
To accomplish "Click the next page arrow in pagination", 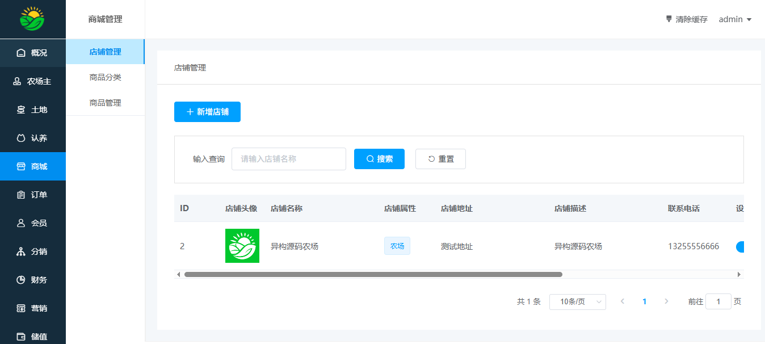I will pyautogui.click(x=666, y=301).
